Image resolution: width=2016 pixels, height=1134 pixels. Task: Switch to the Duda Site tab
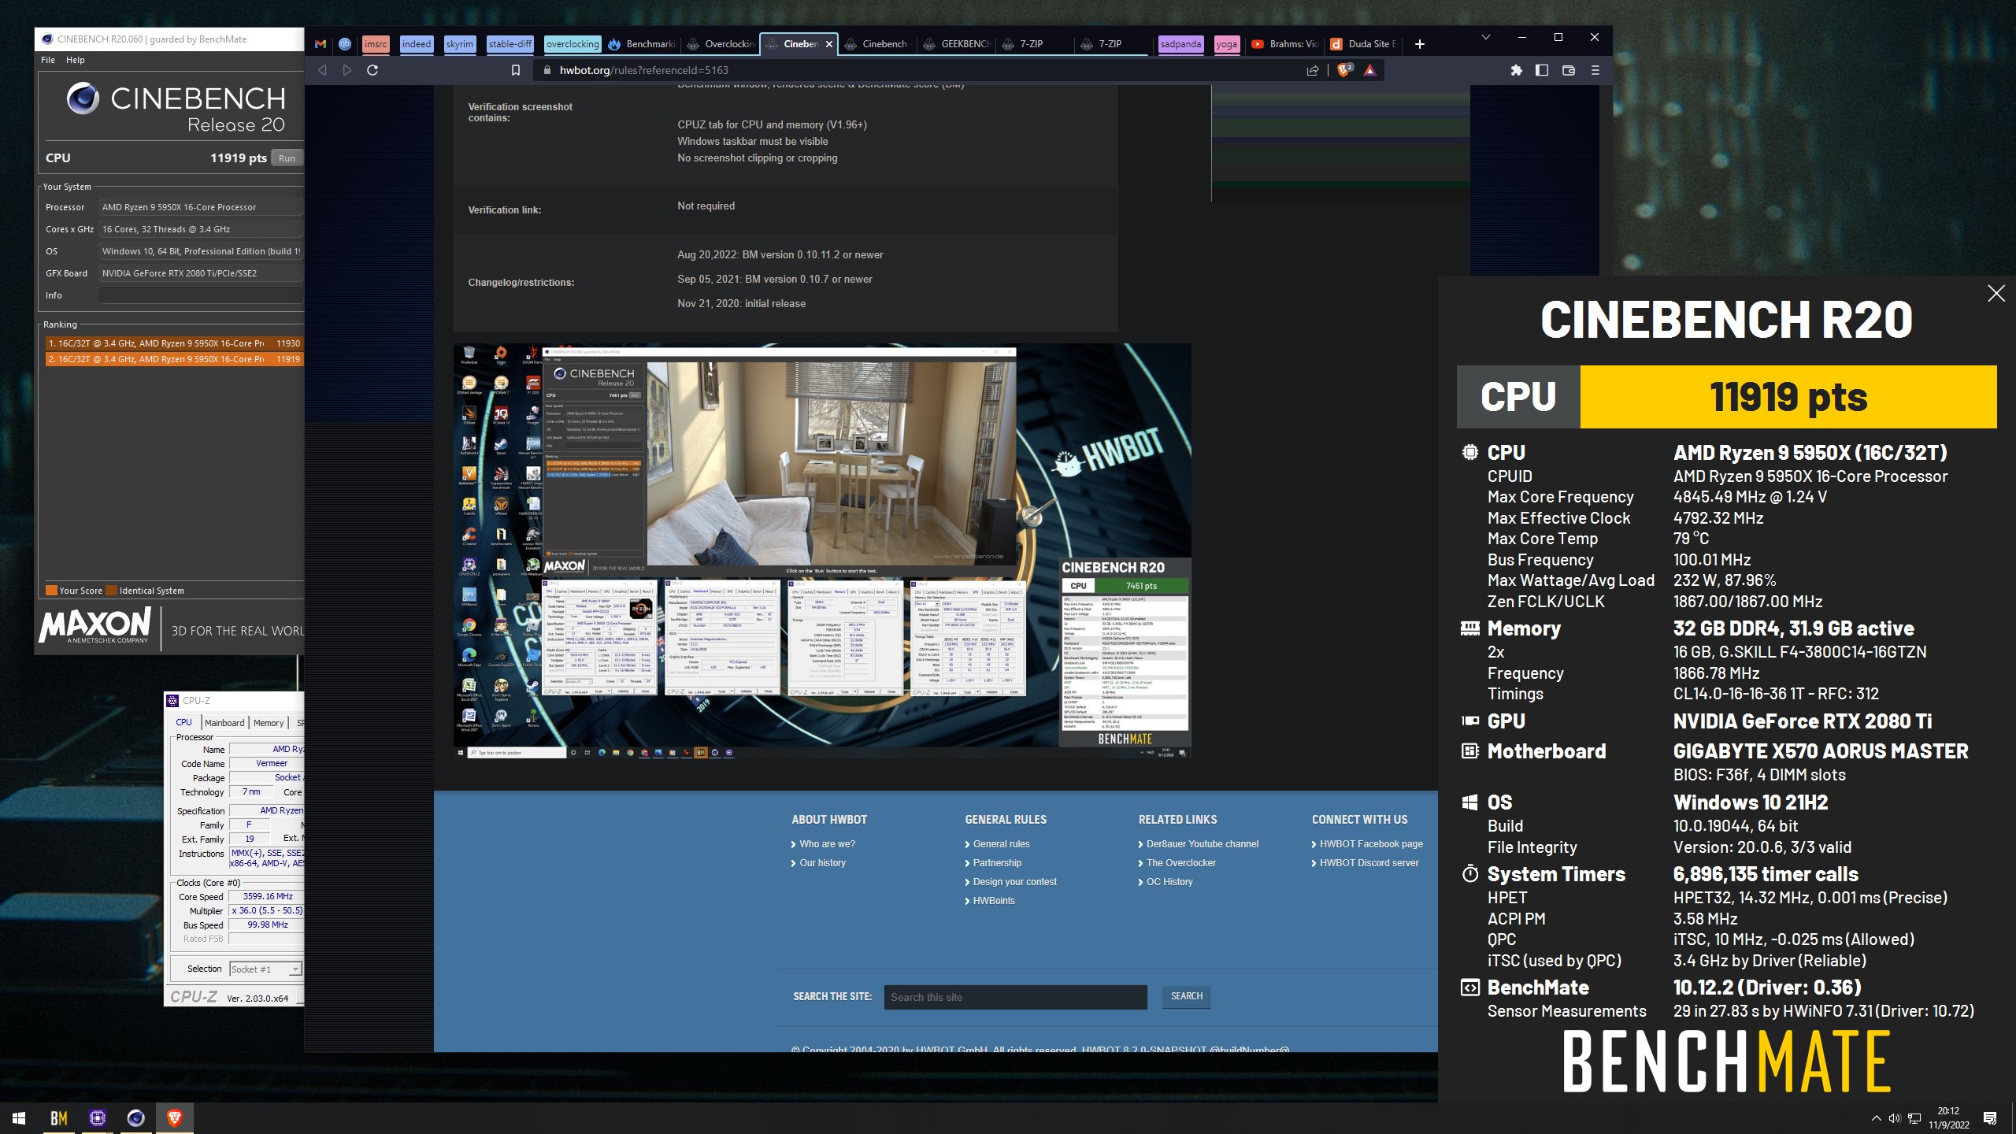pos(1364,44)
